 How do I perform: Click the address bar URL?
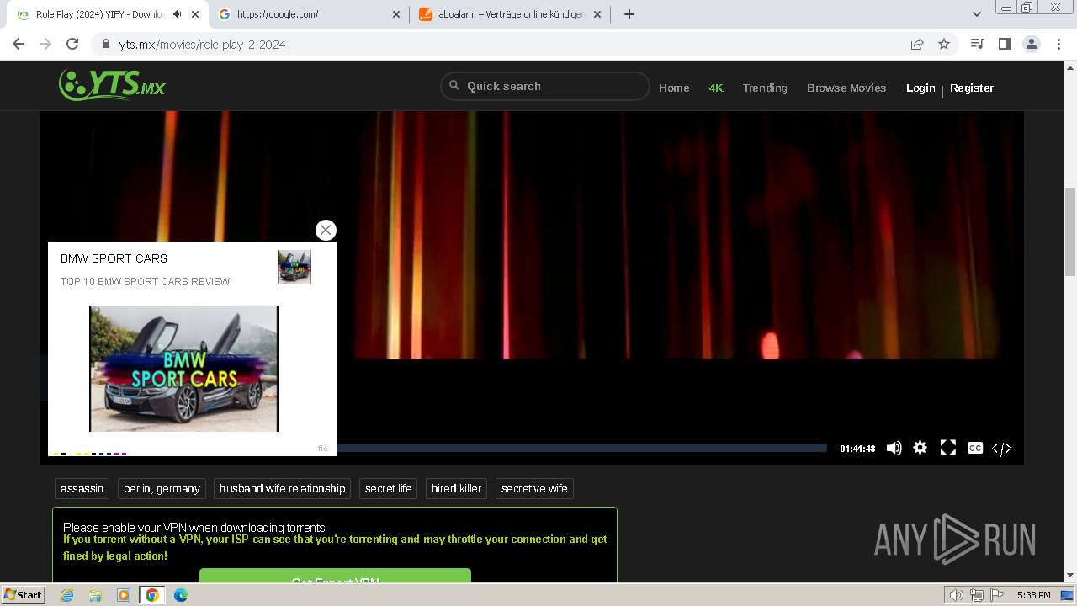pos(202,44)
